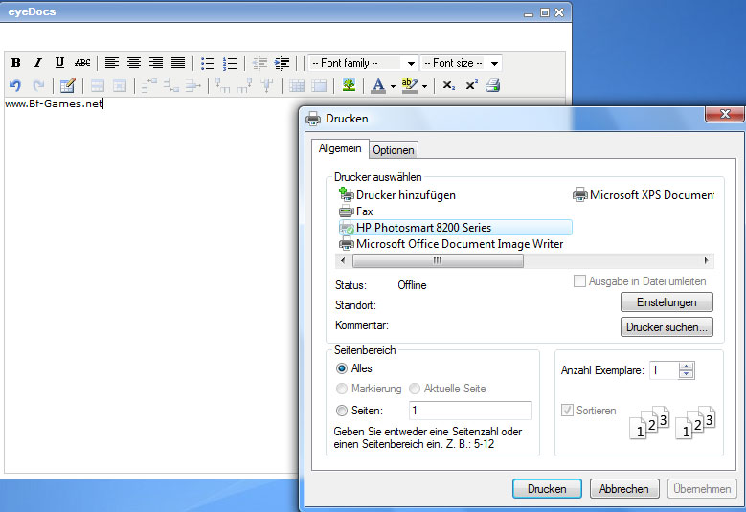Select the Alles radio button
The image size is (746, 512).
(342, 368)
